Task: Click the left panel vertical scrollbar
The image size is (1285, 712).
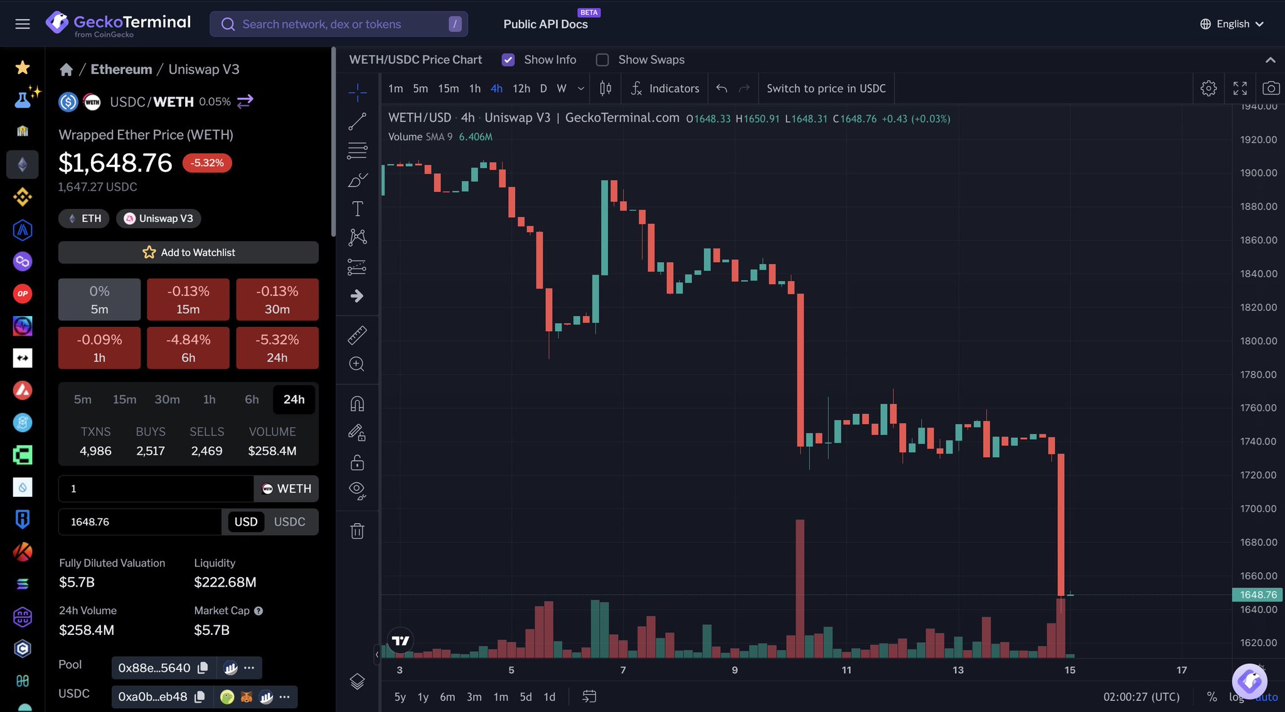Action: 333,141
